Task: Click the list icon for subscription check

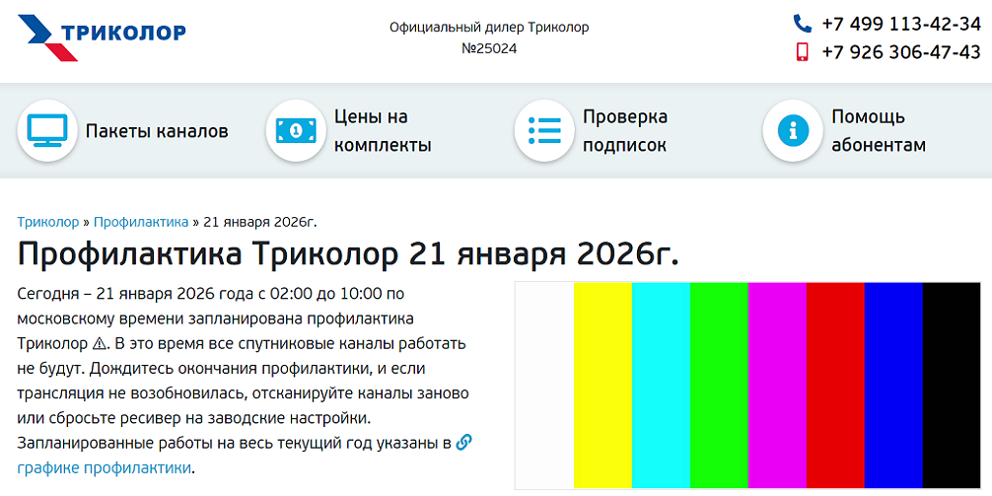Action: click(x=544, y=130)
